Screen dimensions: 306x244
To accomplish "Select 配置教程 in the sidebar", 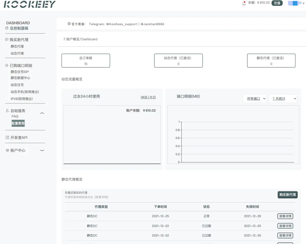I will tap(18, 123).
